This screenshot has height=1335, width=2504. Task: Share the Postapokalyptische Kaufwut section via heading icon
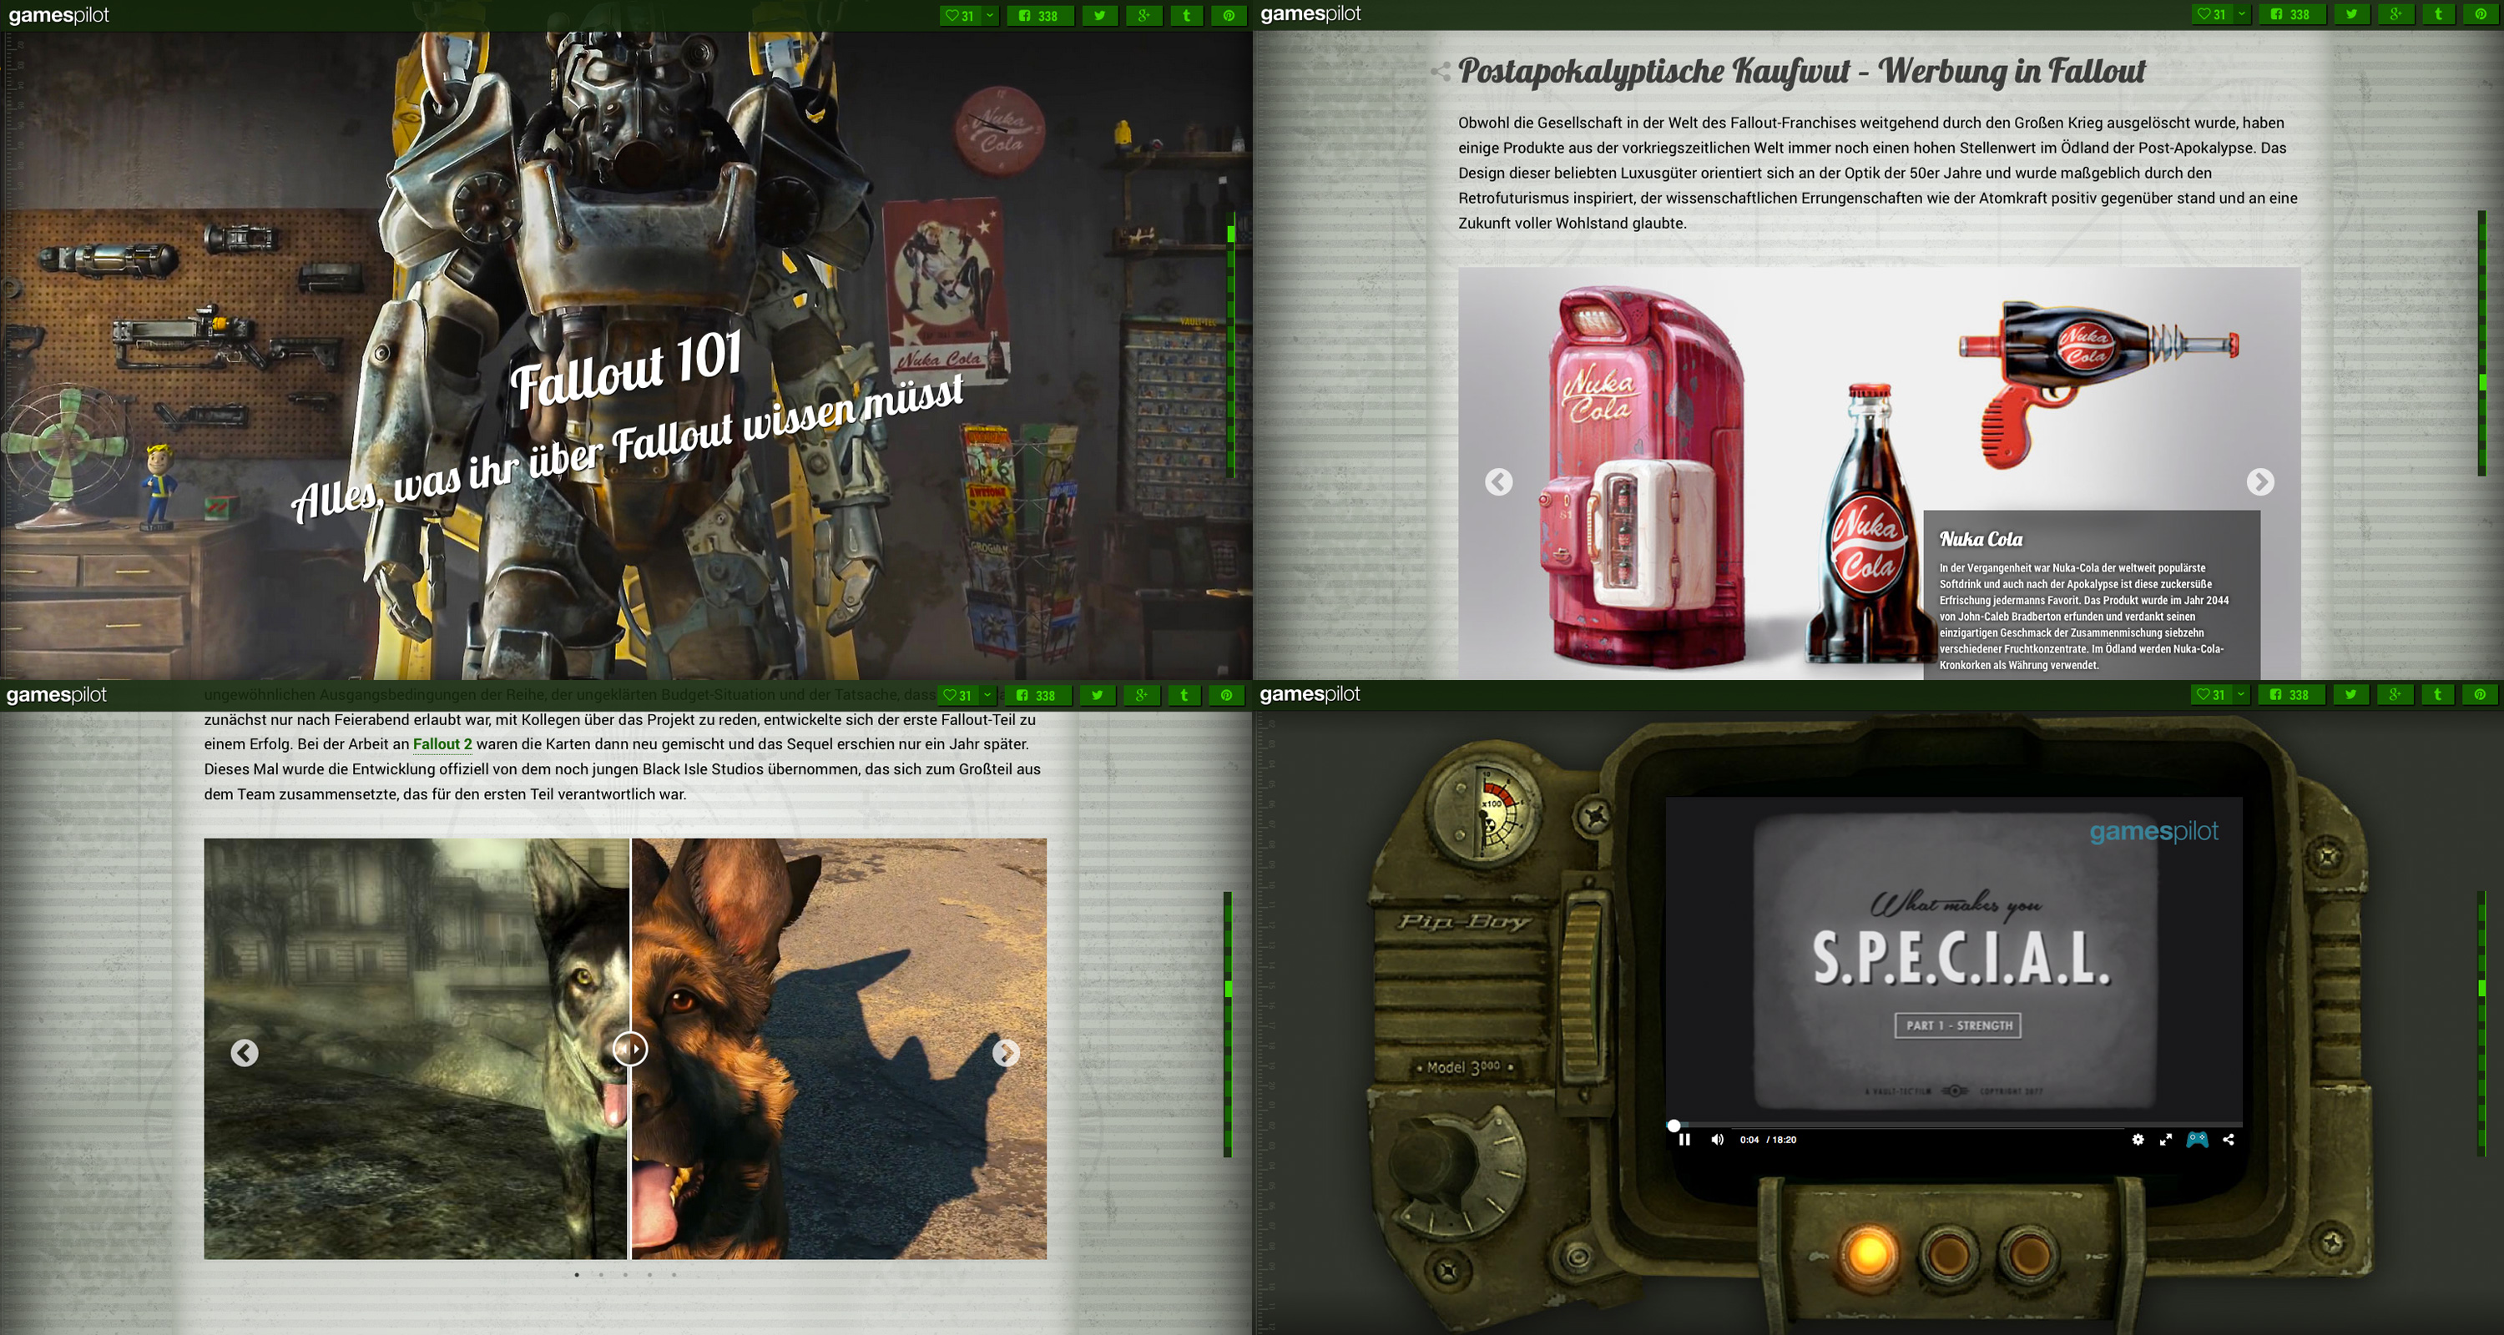(x=1441, y=71)
